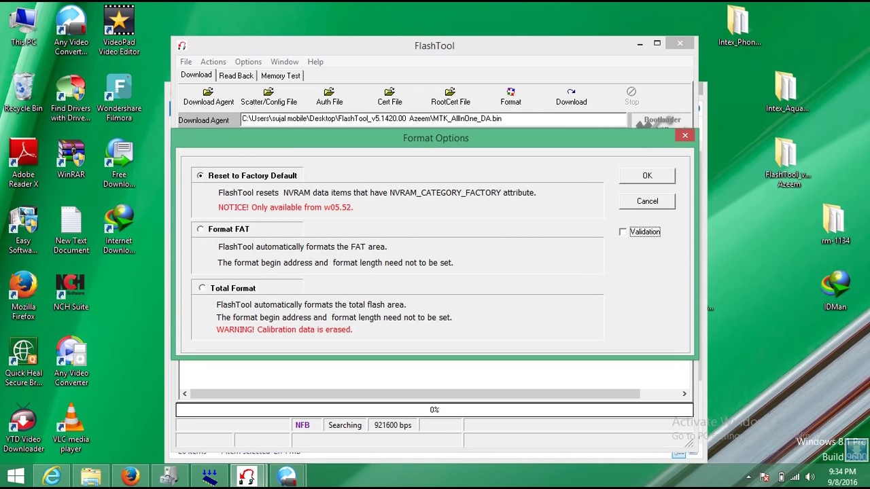Open the Windows Start button
The height and width of the screenshot is (489, 870).
click(x=16, y=476)
